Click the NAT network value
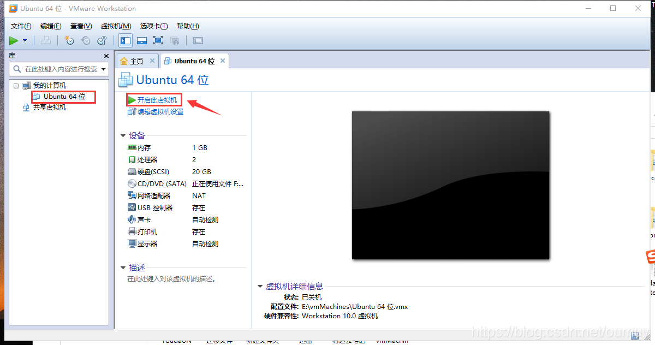 (x=199, y=196)
